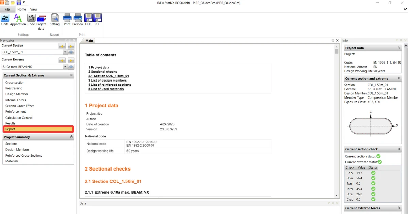
Task: Collapse Project Summary group
Action: [71, 137]
